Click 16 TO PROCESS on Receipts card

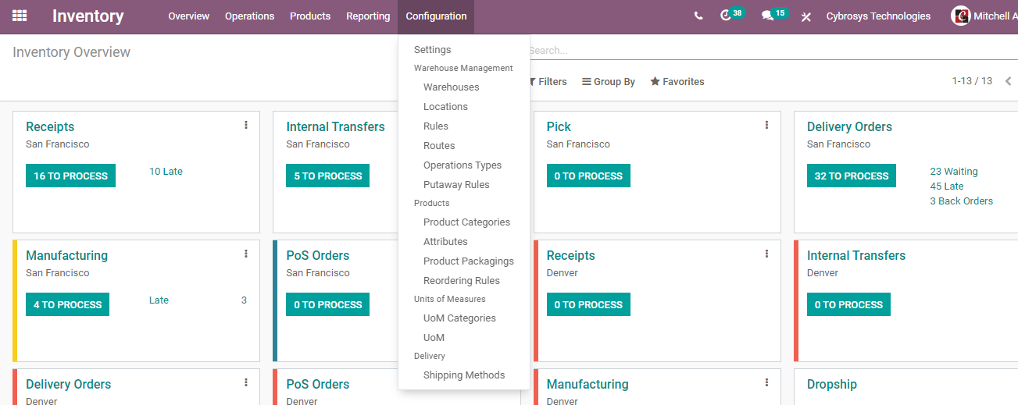pyautogui.click(x=70, y=176)
